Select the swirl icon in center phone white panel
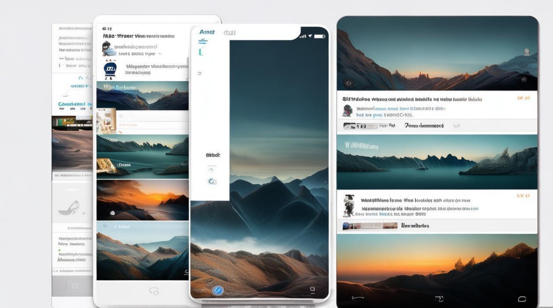The width and height of the screenshot is (553, 308). click(x=212, y=181)
